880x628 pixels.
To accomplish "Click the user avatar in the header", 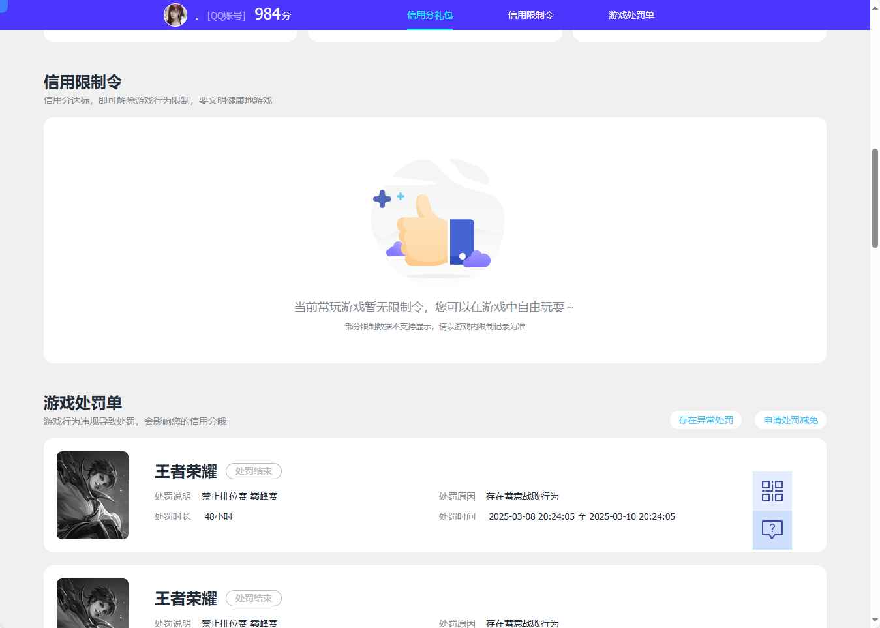I will coord(175,14).
